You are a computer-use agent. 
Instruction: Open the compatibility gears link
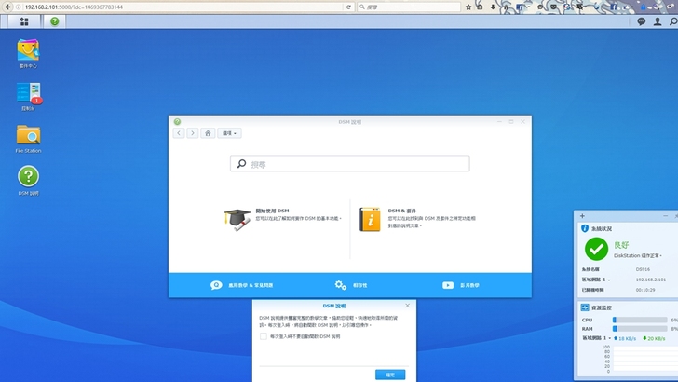351,285
